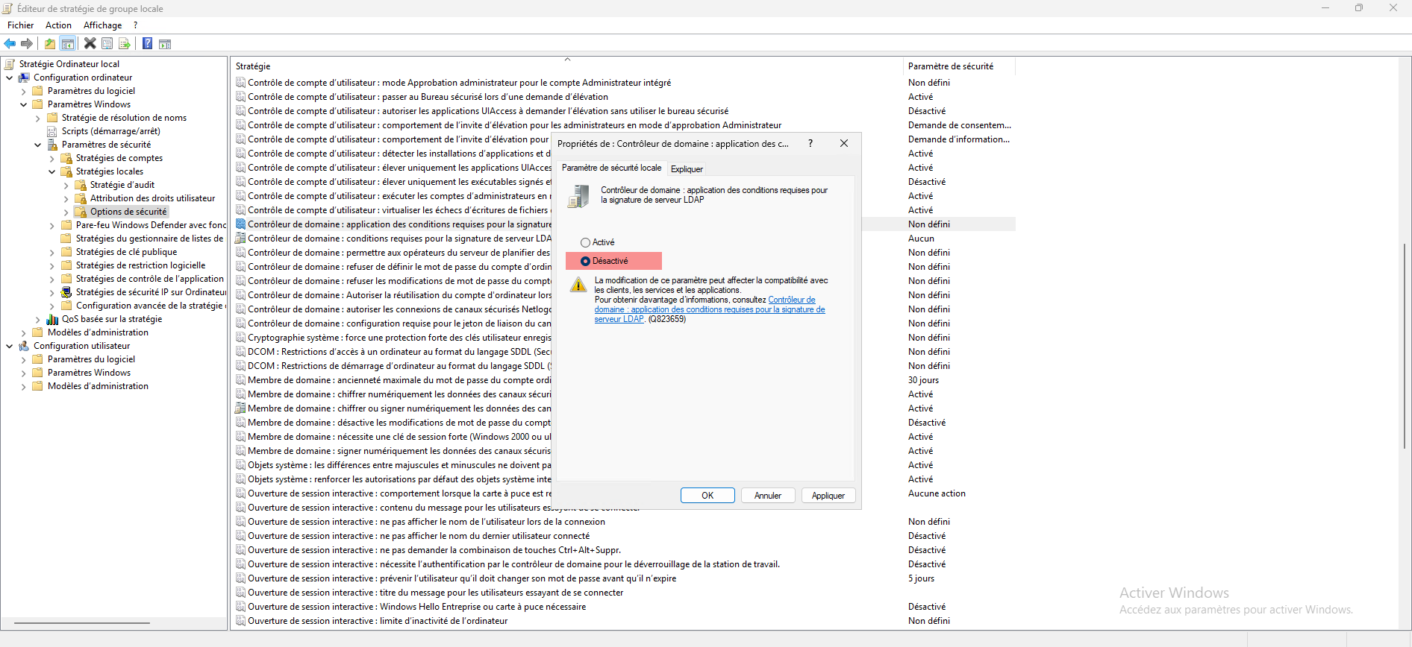This screenshot has height=647, width=1412.
Task: Click the Delete X toolbar icon
Action: (90, 44)
